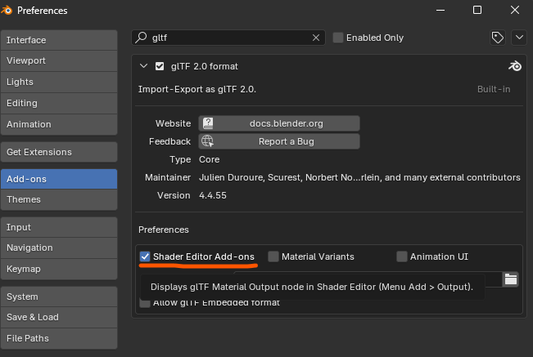Open the Lights preferences section
Viewport: 533px width, 357px height.
click(59, 82)
